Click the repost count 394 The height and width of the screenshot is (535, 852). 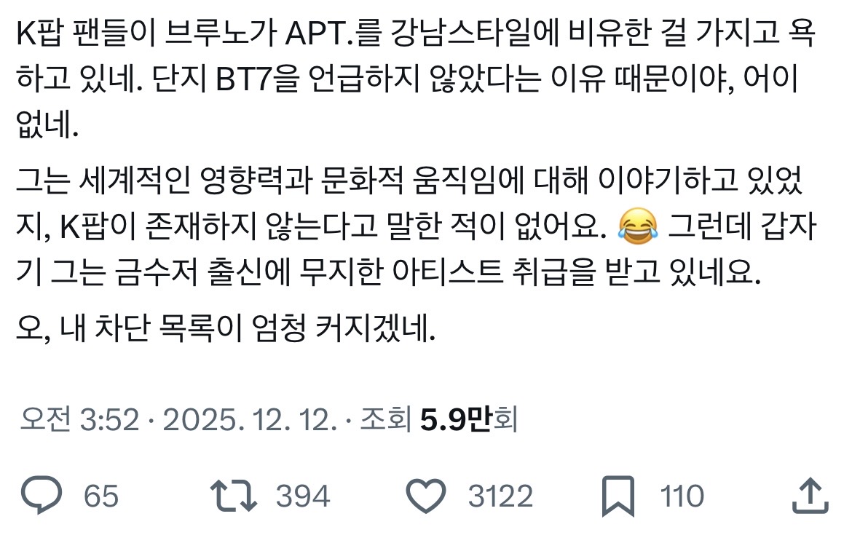tap(303, 496)
